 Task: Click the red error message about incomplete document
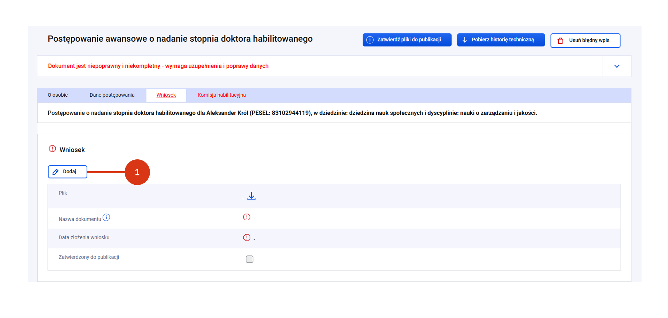158,66
